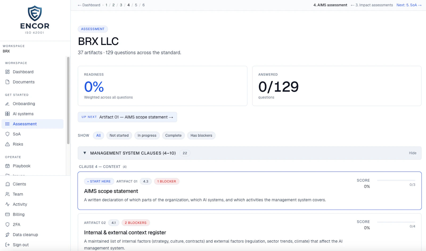Collapse Management System Clauses triangle
The width and height of the screenshot is (426, 251).
(x=85, y=153)
